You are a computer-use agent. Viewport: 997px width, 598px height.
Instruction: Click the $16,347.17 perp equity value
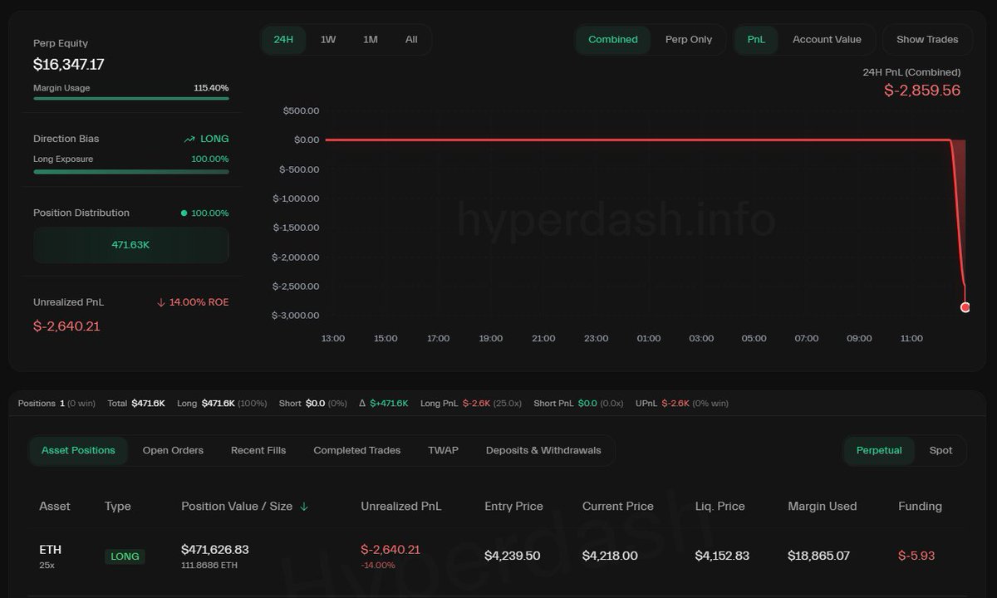[69, 64]
